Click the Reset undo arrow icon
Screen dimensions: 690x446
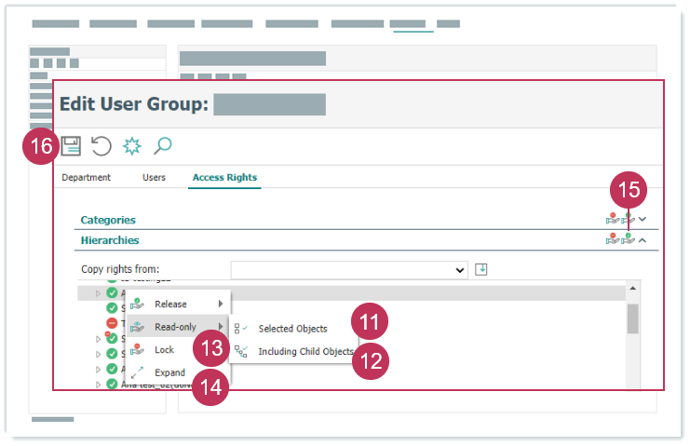[x=101, y=146]
